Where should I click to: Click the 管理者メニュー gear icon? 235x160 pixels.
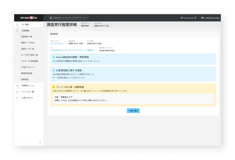click(x=17, y=86)
